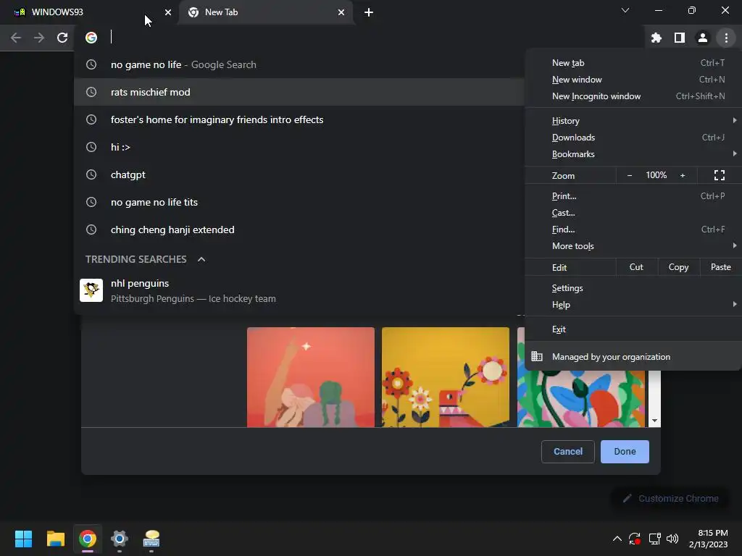Open clock and date in taskbar
The height and width of the screenshot is (556, 742).
coord(708,539)
